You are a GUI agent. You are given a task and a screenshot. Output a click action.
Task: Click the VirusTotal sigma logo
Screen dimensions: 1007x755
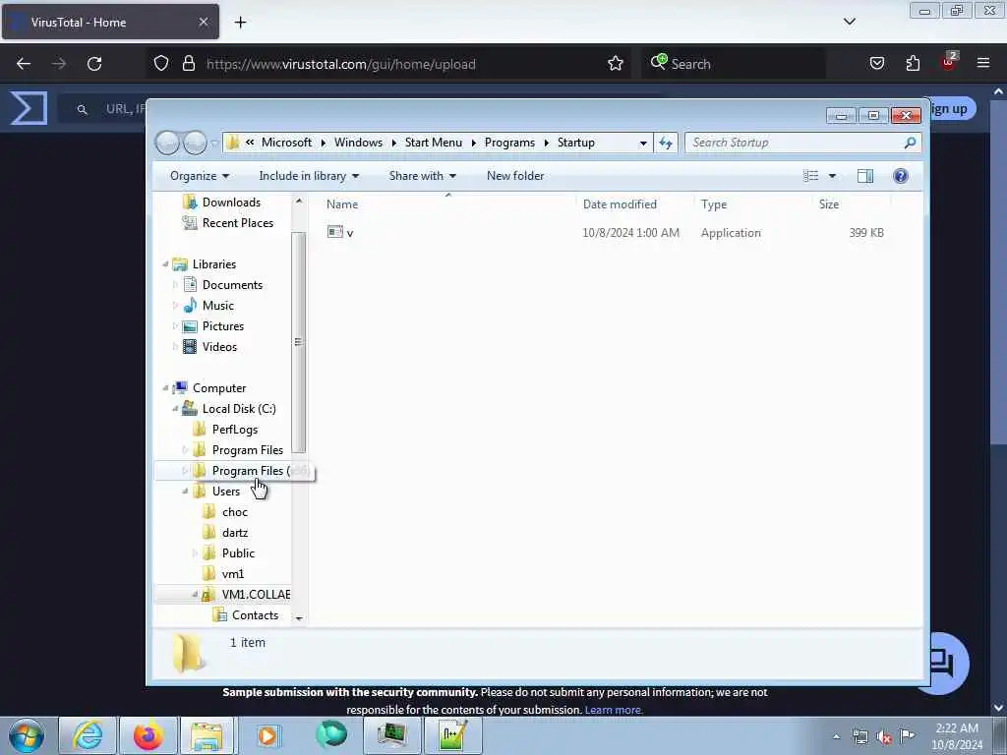pos(29,107)
